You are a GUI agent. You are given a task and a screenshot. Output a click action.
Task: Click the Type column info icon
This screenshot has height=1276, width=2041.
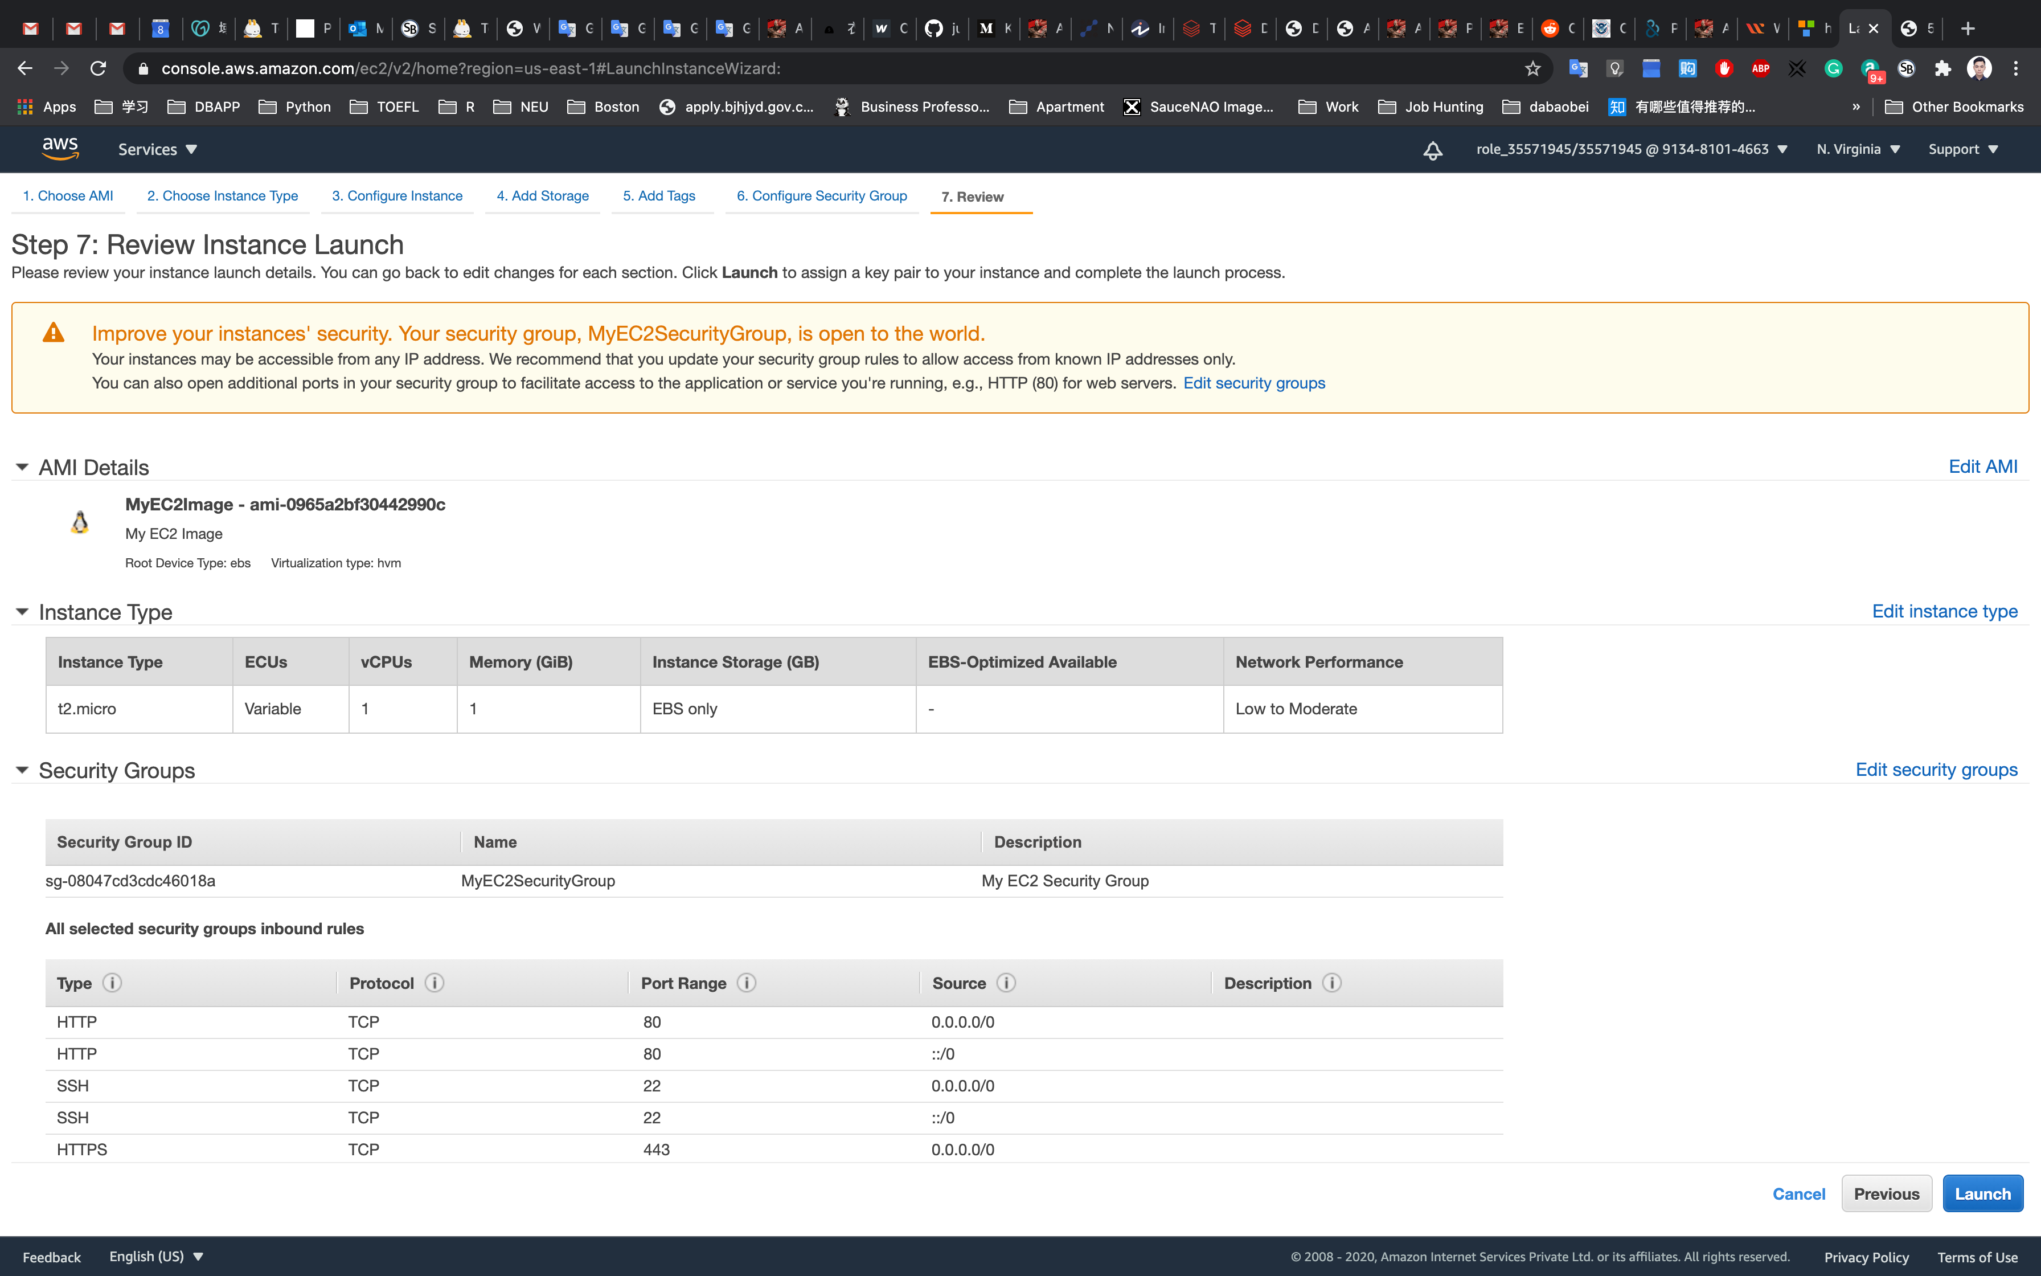pyautogui.click(x=112, y=983)
